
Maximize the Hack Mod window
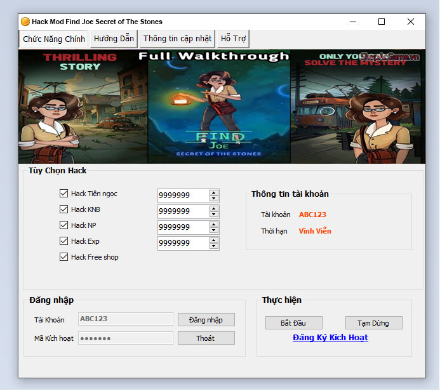pyautogui.click(x=382, y=22)
